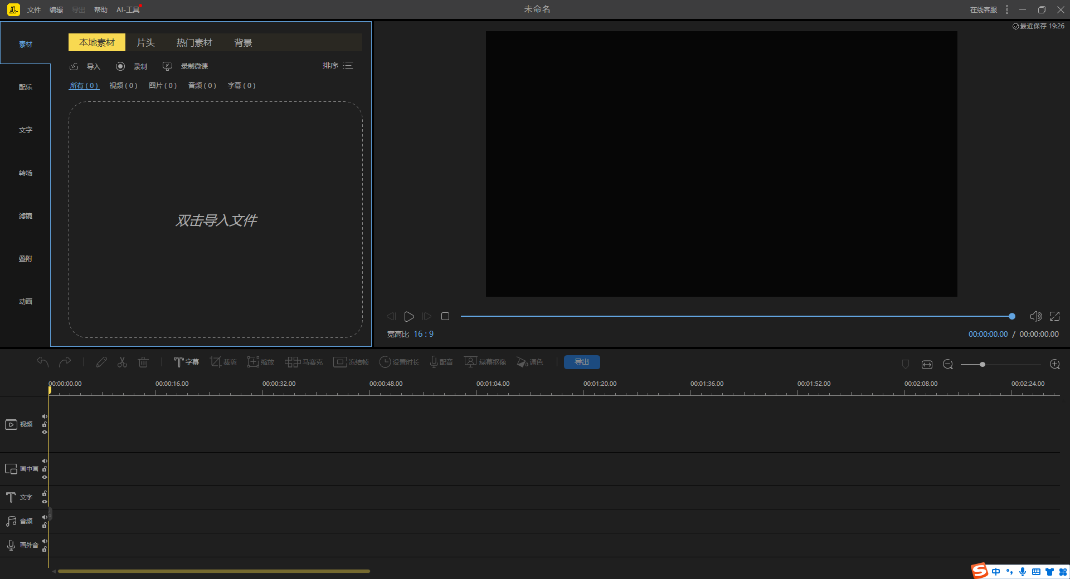
Task: Click the 字幕 subtitle tool in timeline toolbar
Action: coord(186,362)
